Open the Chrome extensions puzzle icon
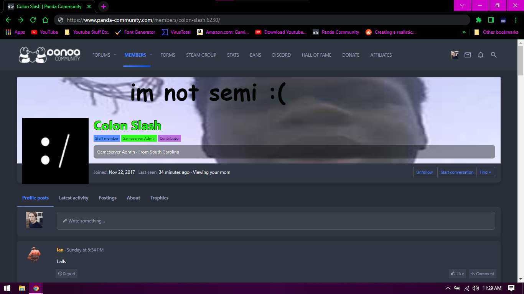The image size is (524, 294). point(478,20)
